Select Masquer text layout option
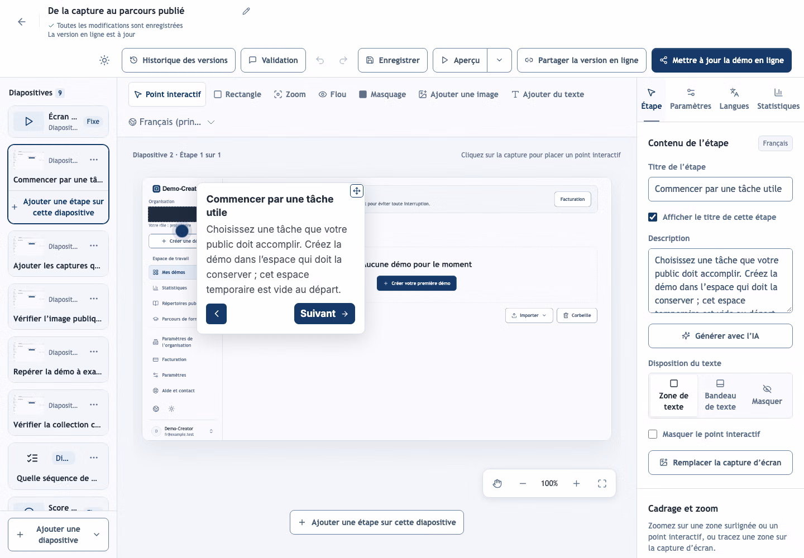Image resolution: width=804 pixels, height=558 pixels. tap(767, 395)
